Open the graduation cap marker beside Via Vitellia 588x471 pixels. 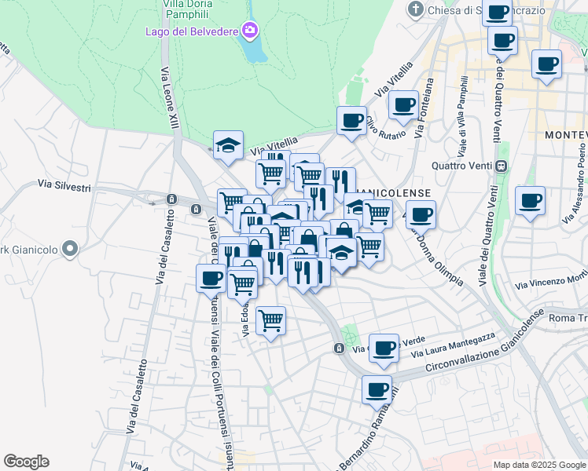pos(228,144)
